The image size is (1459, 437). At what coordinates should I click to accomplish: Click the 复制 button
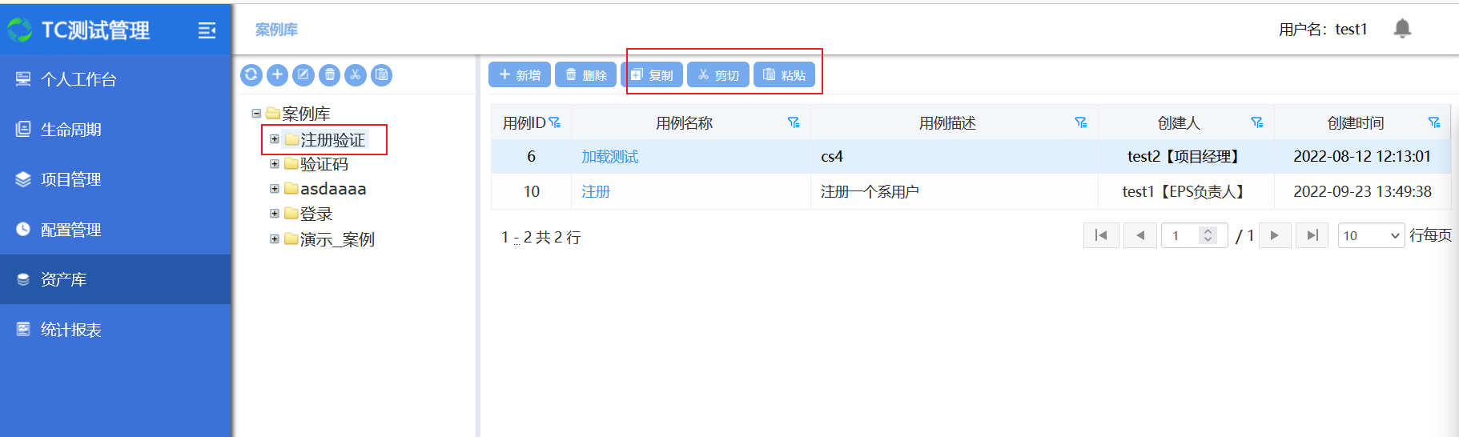(x=652, y=74)
